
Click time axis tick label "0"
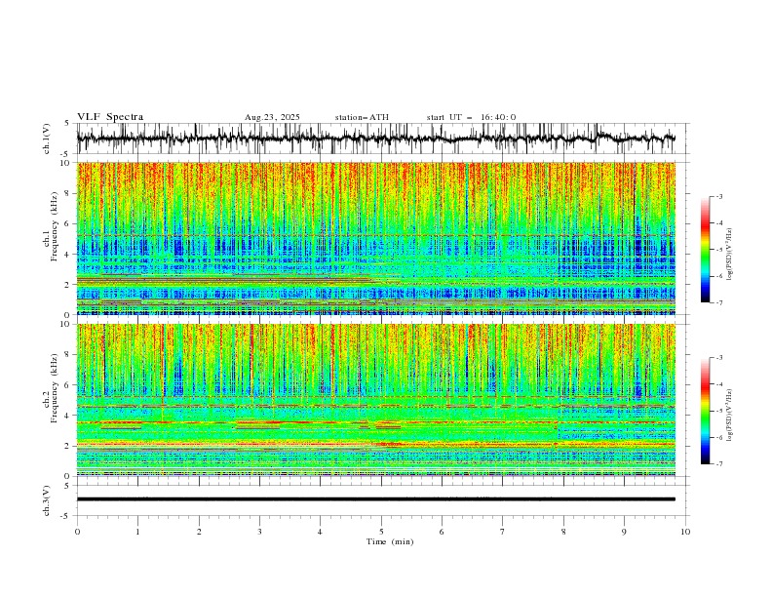tap(77, 532)
